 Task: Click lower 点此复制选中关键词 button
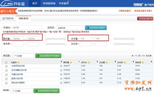pyautogui.click(x=46, y=91)
